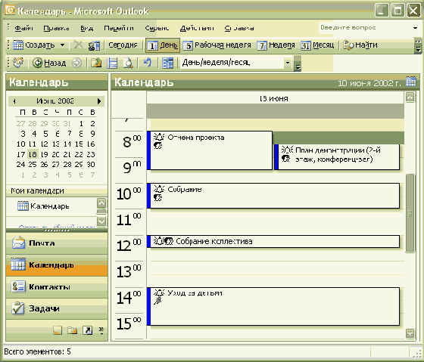This screenshot has height=362, width=424.
Task: Click configure buttons chevron at pane bottom
Action: [x=101, y=330]
